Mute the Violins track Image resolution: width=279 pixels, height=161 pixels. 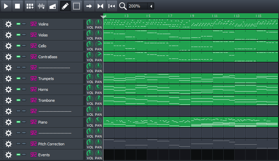click(x=18, y=24)
